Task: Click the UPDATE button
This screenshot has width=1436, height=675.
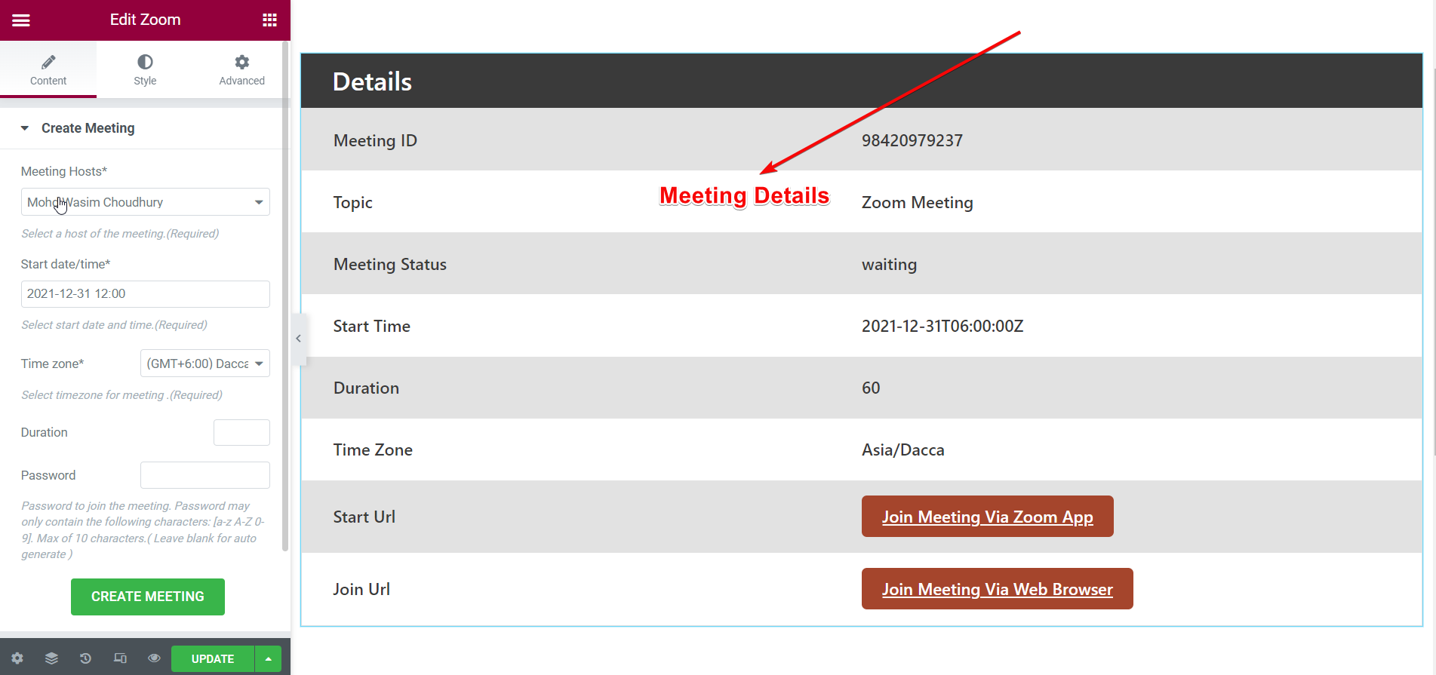Action: (x=213, y=659)
